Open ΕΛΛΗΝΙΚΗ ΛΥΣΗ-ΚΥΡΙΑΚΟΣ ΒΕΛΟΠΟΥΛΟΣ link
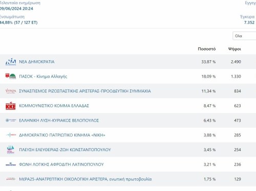 coord(59,121)
